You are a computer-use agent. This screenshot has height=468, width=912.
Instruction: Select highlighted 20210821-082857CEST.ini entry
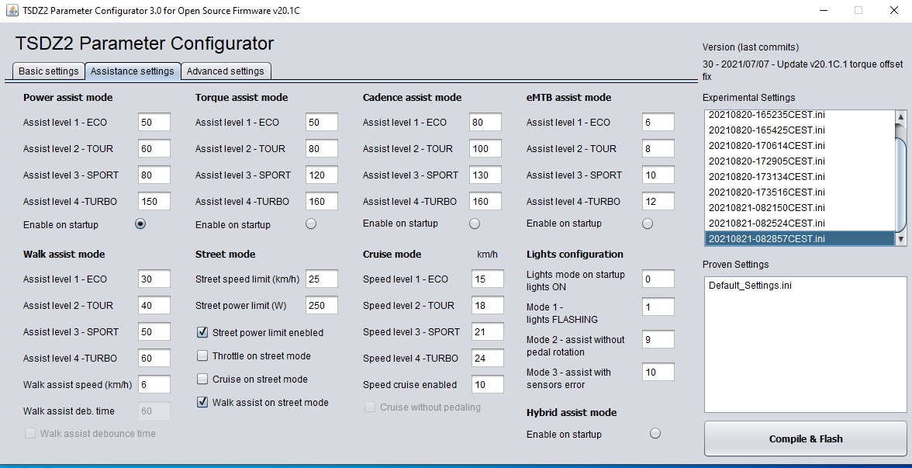pyautogui.click(x=799, y=239)
